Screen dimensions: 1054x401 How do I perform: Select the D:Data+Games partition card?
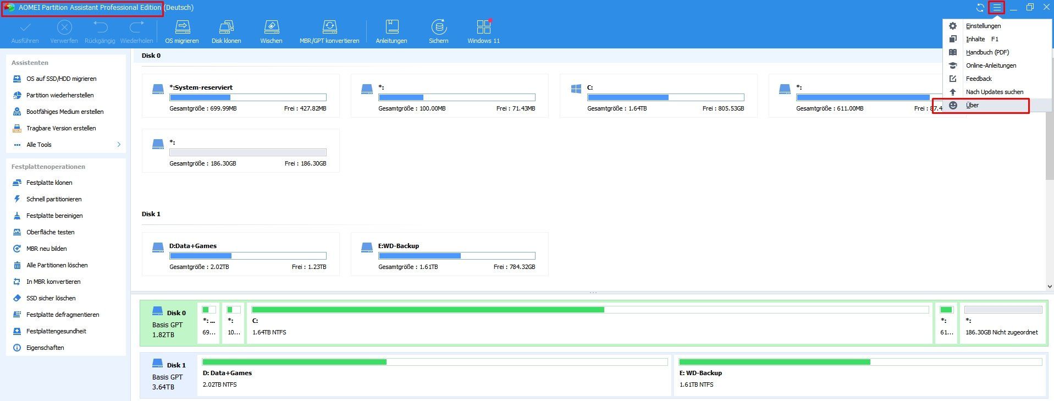pos(240,254)
